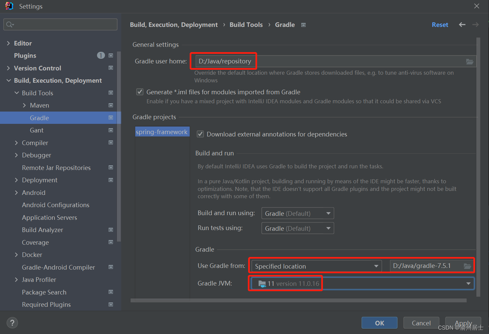Click project icon on the Gant row
489x334 pixels.
tap(111, 130)
